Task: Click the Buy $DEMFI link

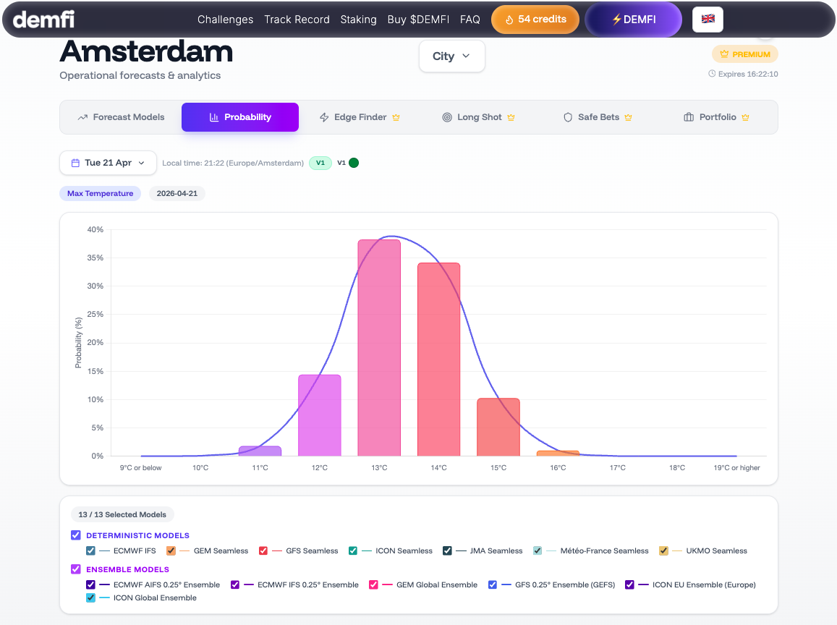Action: [418, 20]
